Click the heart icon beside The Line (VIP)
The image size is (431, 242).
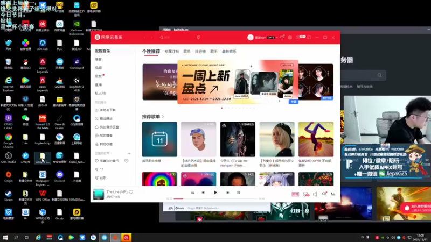tap(131, 192)
